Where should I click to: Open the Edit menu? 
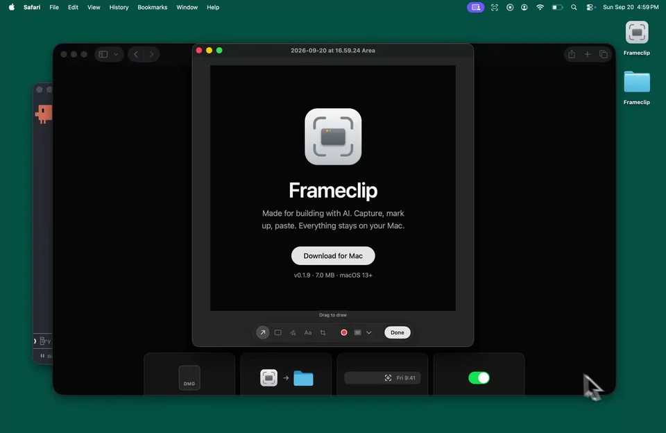73,7
